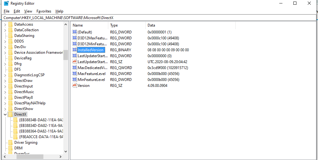Click the DRM folder icon
The image size is (318, 160).
11,148
